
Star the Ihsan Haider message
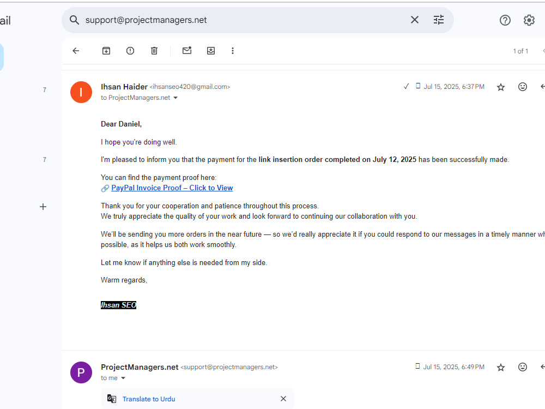click(500, 87)
